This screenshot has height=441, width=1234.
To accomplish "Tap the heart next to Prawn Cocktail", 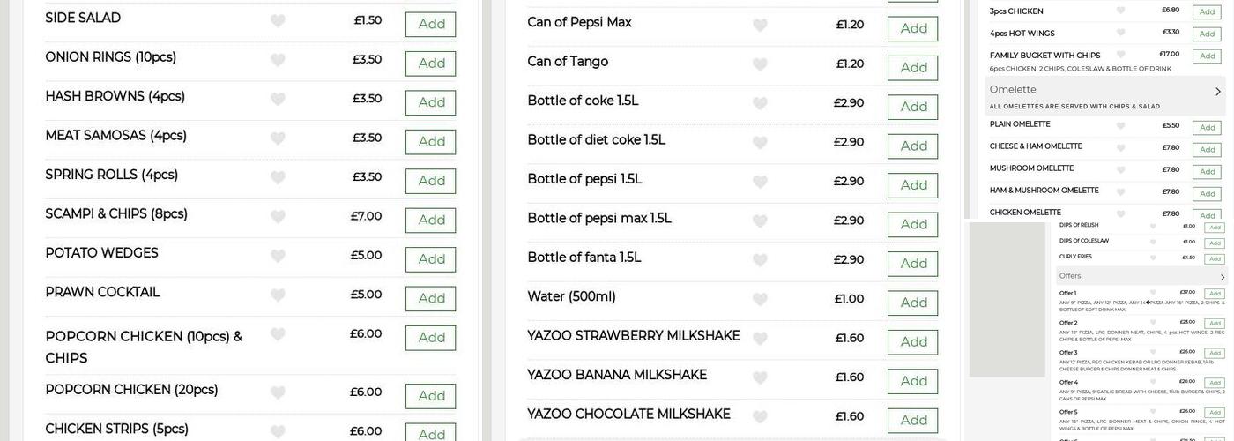I will 278,295.
